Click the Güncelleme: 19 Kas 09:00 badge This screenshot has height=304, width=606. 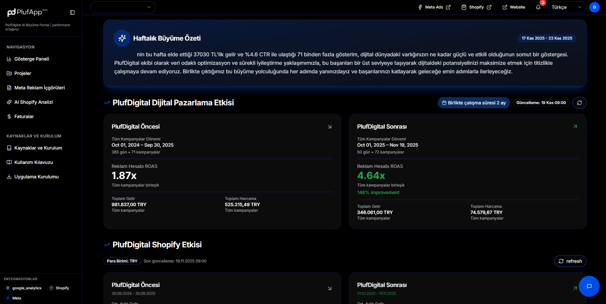[541, 103]
